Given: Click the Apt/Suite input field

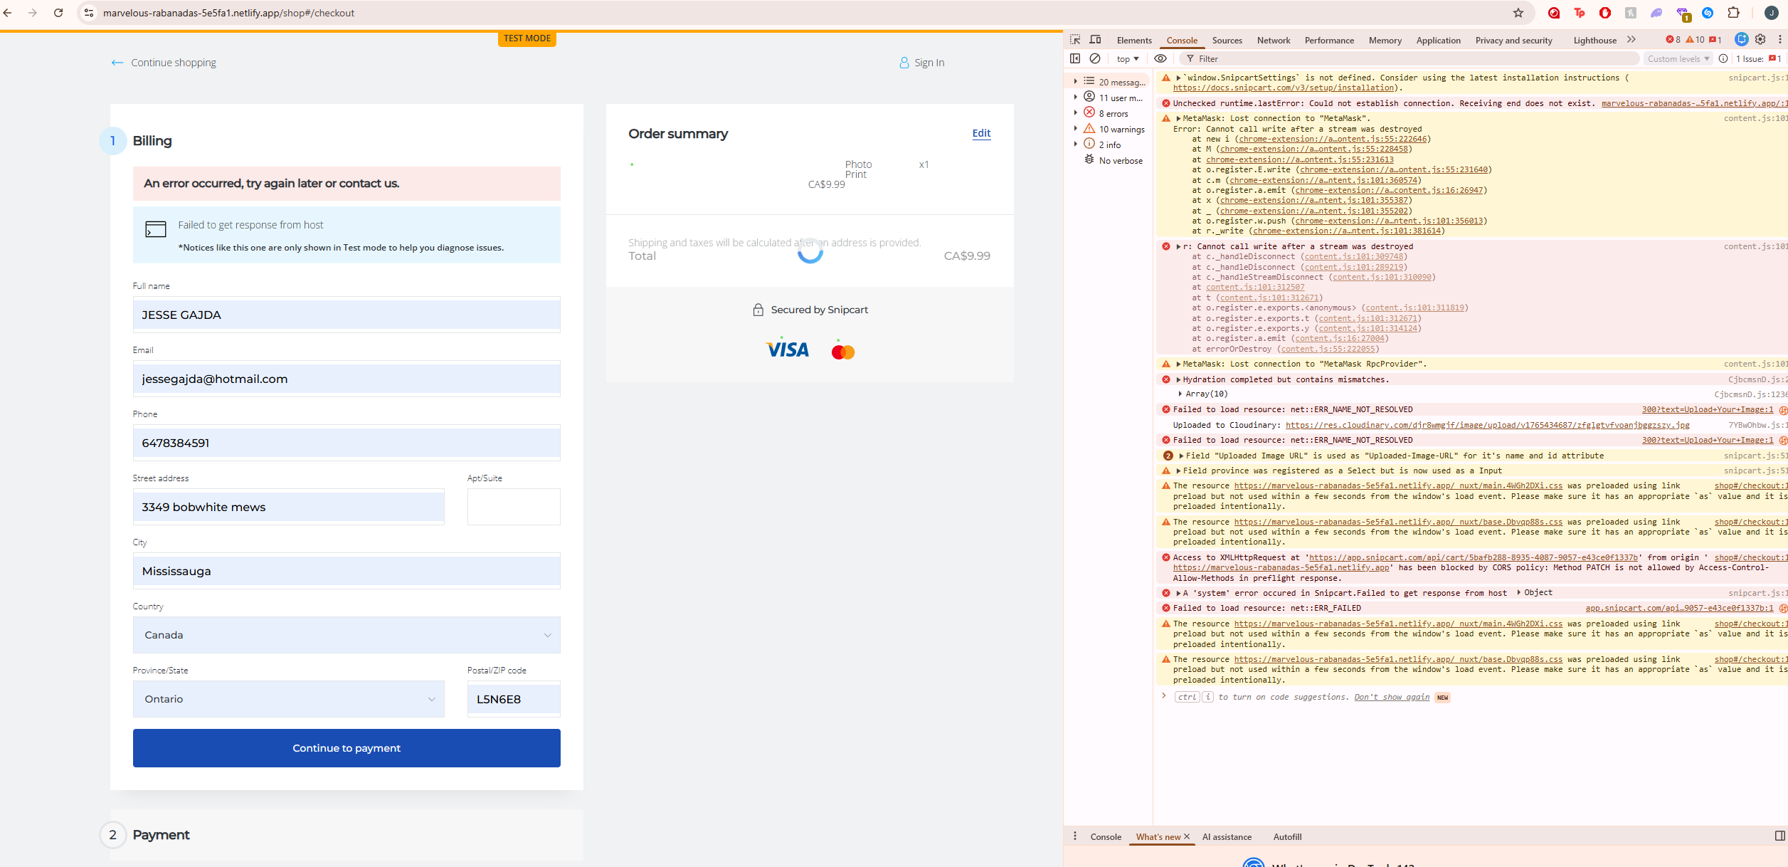Looking at the screenshot, I should click(513, 507).
